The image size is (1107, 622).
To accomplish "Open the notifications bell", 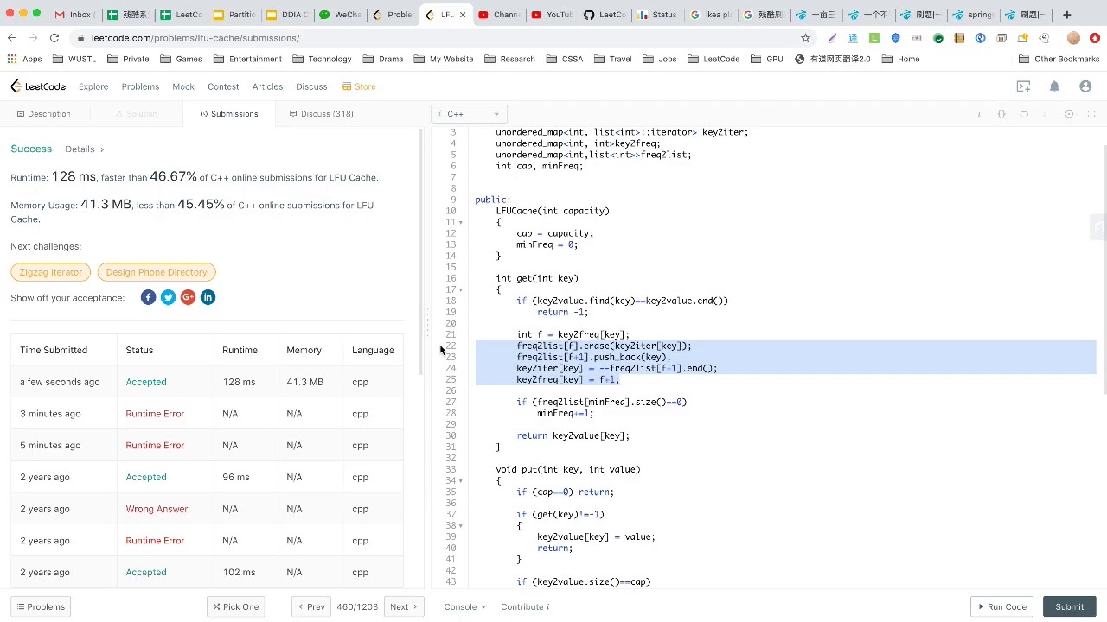I will 1054,86.
